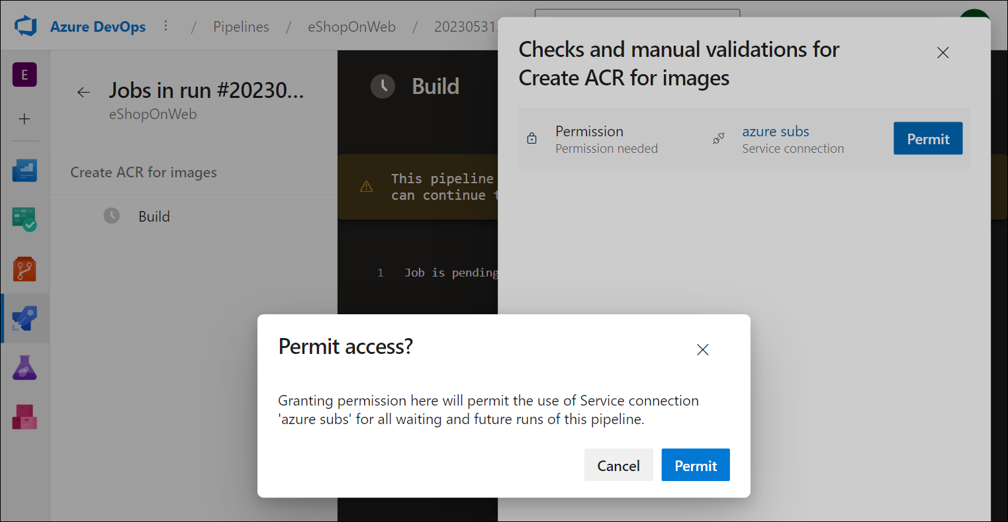Click the clock icon next to Build job

[112, 216]
